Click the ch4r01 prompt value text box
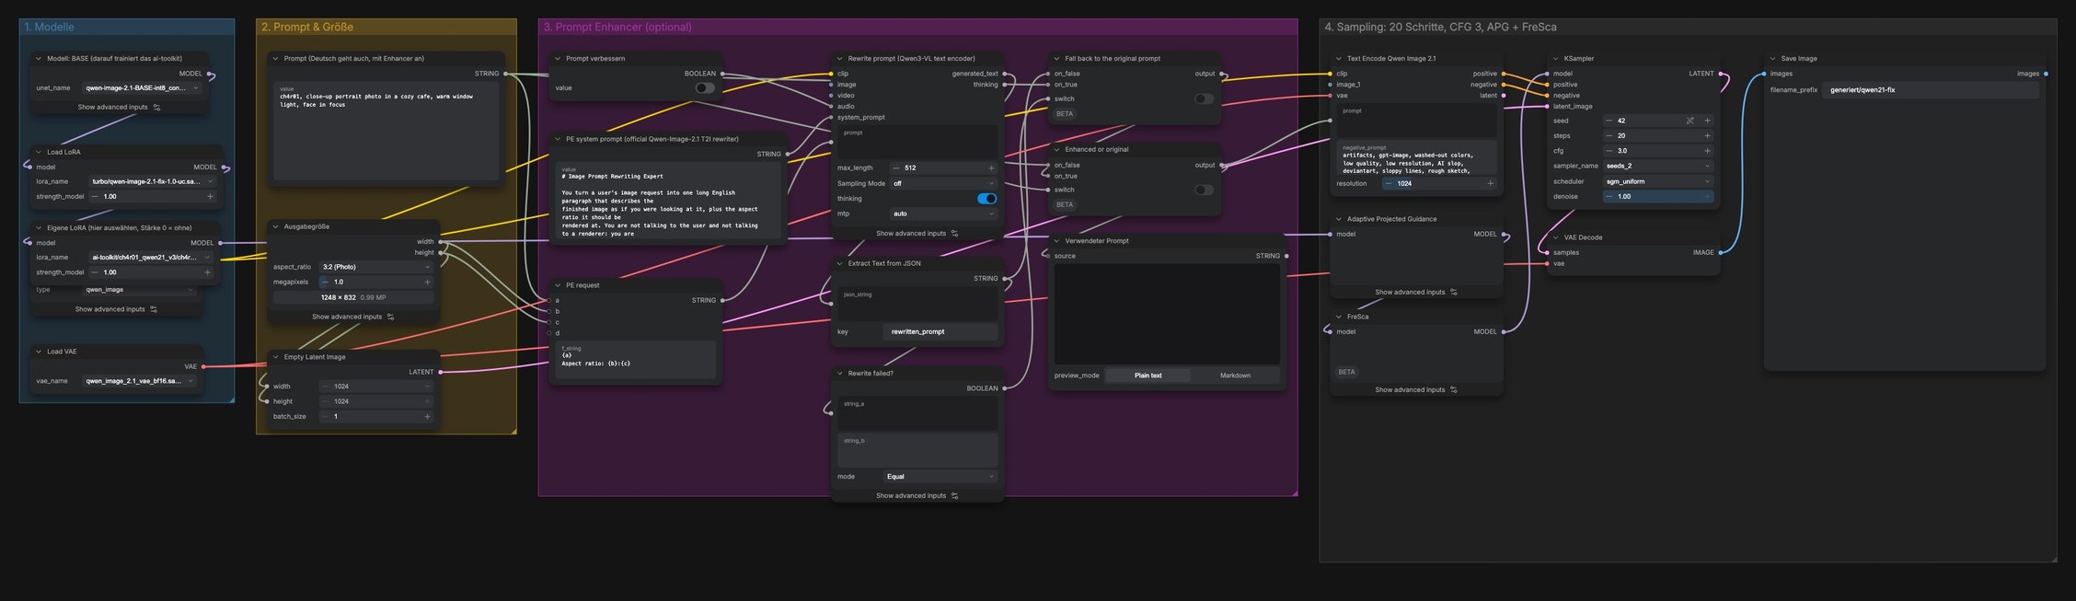This screenshot has height=601, width=2076. pyautogui.click(x=386, y=131)
